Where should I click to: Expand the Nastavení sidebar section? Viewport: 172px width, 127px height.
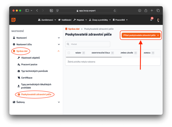coord(59,38)
